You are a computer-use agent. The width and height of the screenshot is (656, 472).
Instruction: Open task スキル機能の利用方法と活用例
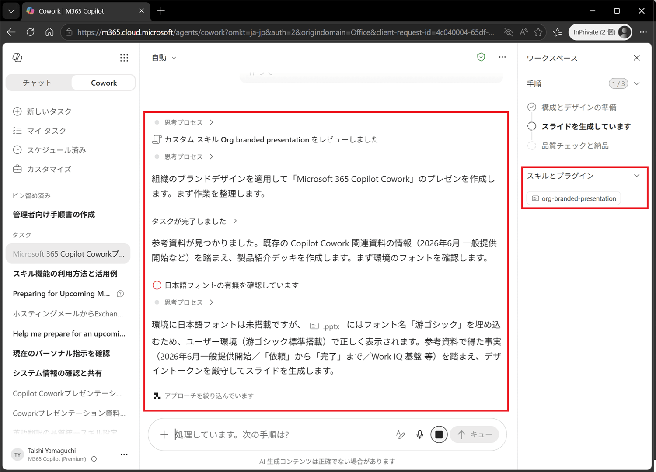pyautogui.click(x=65, y=274)
